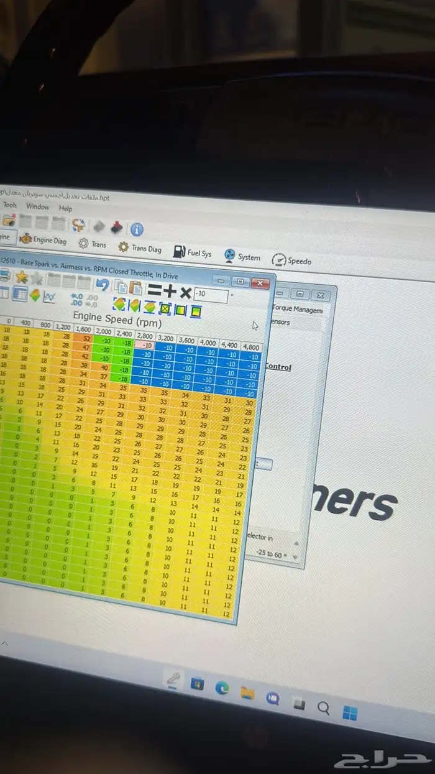Select the pink highlighted -10 cell
Screen dimensions: 435x774
pos(145,344)
